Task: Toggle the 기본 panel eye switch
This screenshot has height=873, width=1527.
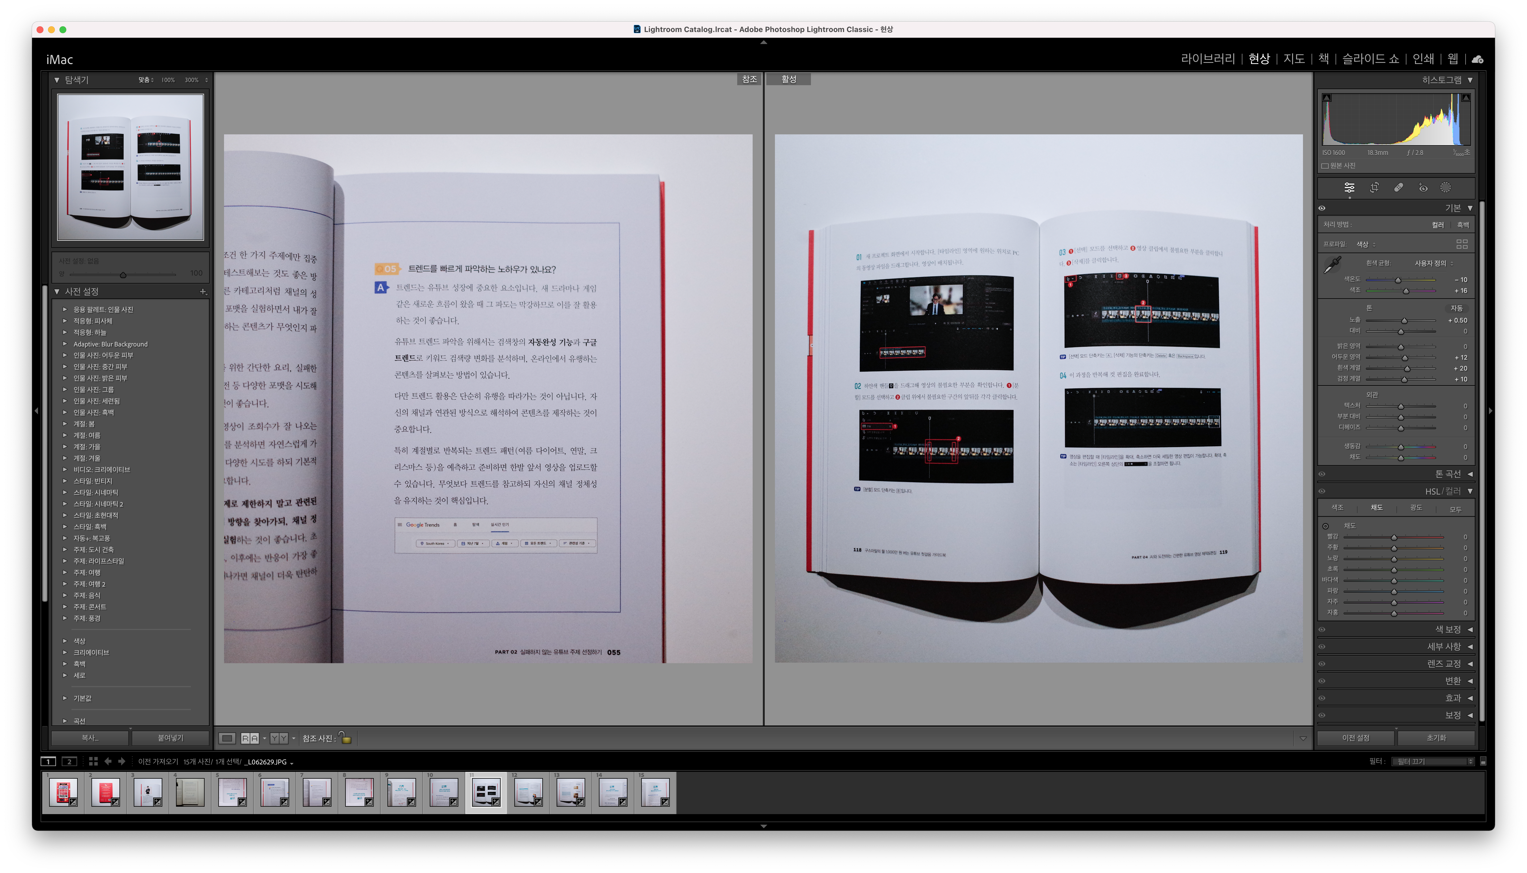Action: point(1322,208)
